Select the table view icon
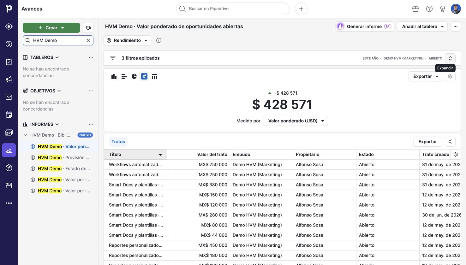This screenshot has height=265, width=466. tap(154, 76)
